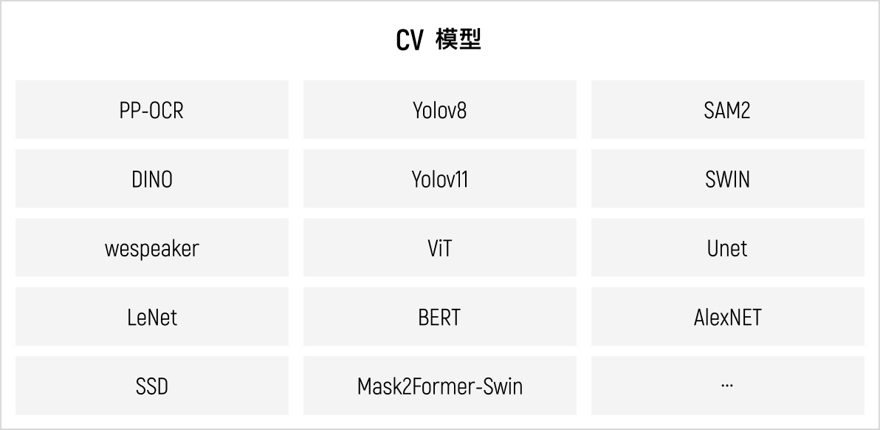The image size is (880, 430).
Task: Click the Yolov8 model tile
Action: pyautogui.click(x=439, y=109)
